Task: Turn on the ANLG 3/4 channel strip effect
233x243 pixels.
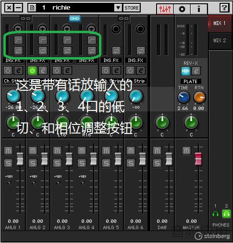Action: coord(57,71)
